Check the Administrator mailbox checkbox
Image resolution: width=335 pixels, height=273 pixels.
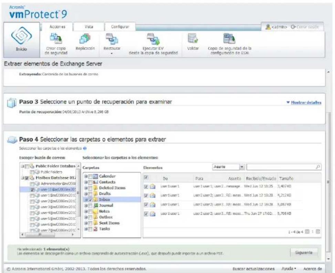coord(32,184)
